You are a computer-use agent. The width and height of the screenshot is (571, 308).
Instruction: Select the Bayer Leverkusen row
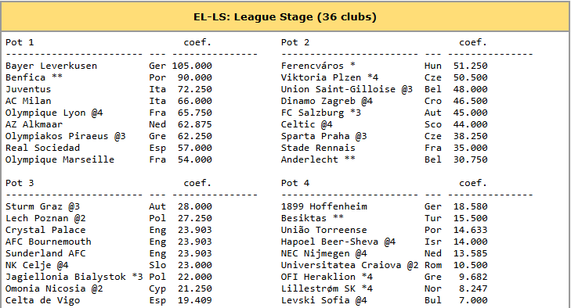109,66
